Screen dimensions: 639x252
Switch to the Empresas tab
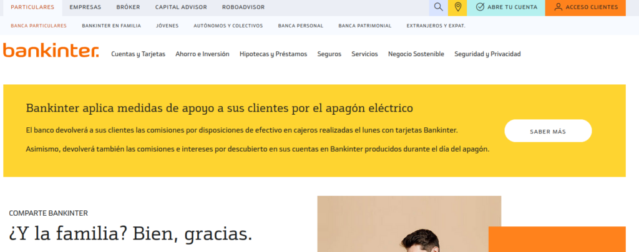[x=85, y=7]
